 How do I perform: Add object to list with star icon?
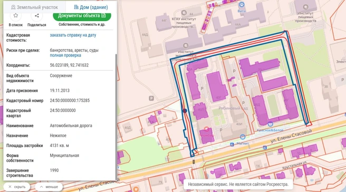tap(16, 15)
